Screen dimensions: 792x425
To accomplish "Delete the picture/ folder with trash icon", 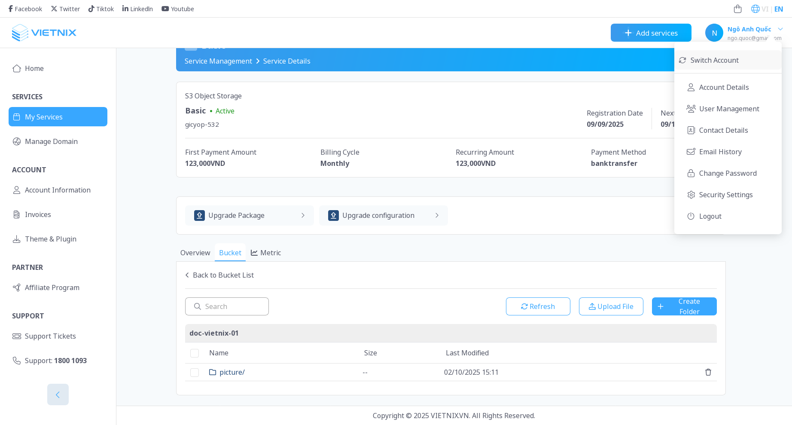I will [x=708, y=372].
